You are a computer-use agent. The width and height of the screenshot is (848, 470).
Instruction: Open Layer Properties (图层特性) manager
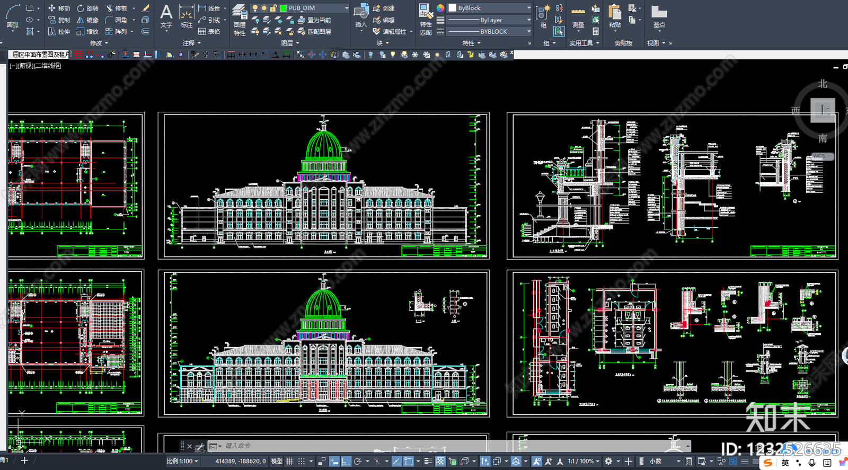[240, 20]
